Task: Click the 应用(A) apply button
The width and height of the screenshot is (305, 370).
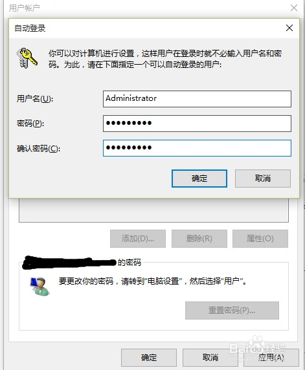Action: [271, 358]
